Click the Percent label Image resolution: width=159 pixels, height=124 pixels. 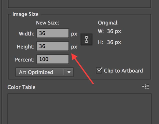[x=24, y=60]
